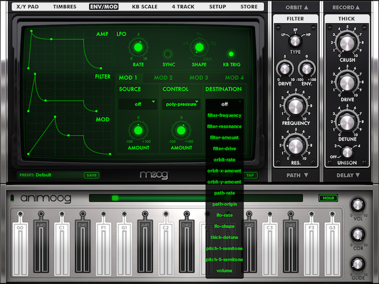Click the LFO SHAPE knob
This screenshot has height=284, width=379.
point(199,47)
